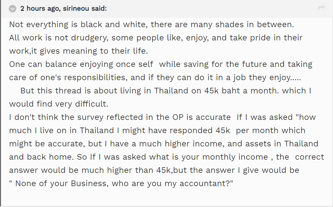Click the line starting "care of one's responsibilities"
The height and width of the screenshot is (207, 333).
155,78
